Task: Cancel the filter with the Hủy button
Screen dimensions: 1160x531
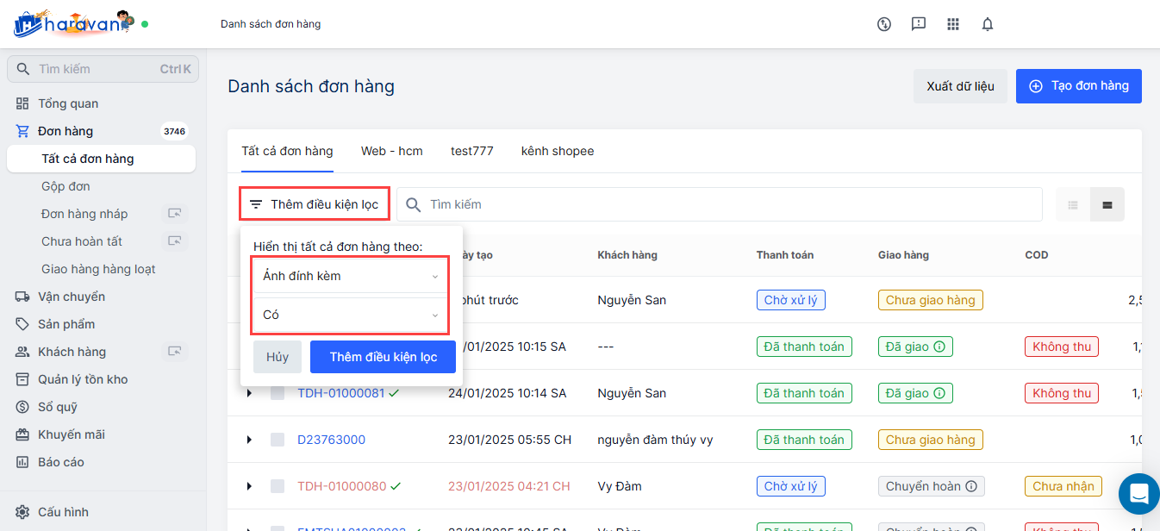Action: pyautogui.click(x=278, y=357)
